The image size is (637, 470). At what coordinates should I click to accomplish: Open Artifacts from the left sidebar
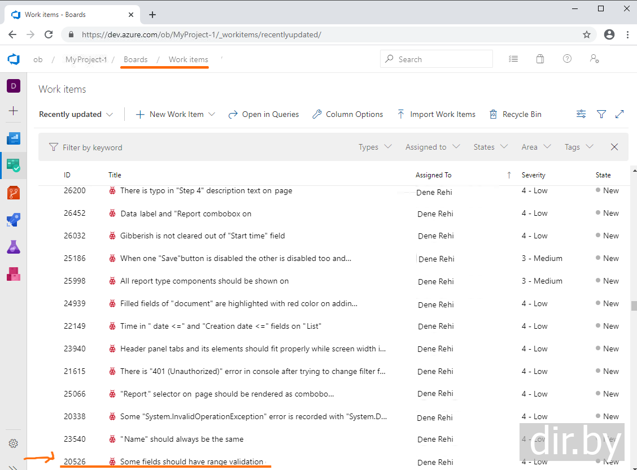pyautogui.click(x=13, y=275)
